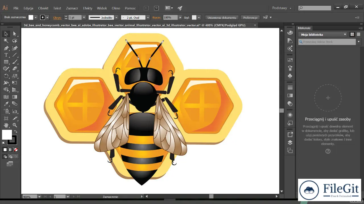Open the Color panel palette icon
The height and width of the screenshot is (204, 364).
290,32
